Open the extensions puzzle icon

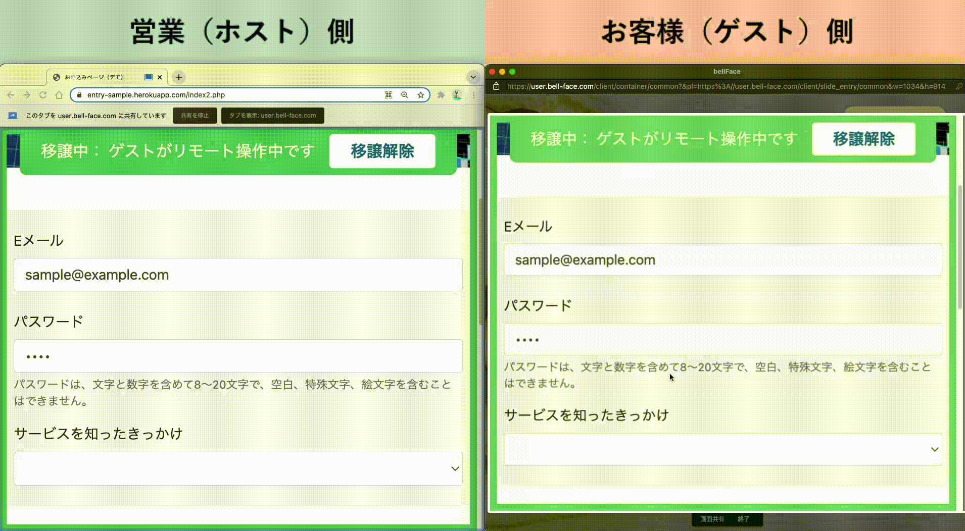(x=441, y=95)
